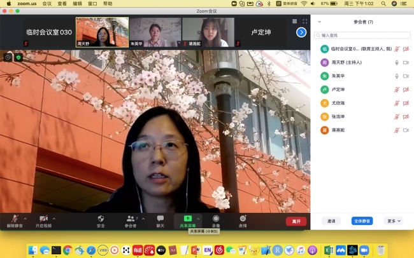The image size is (414, 258).
Task: Toggle unmute microphone in bottom toolbar
Action: (13, 219)
